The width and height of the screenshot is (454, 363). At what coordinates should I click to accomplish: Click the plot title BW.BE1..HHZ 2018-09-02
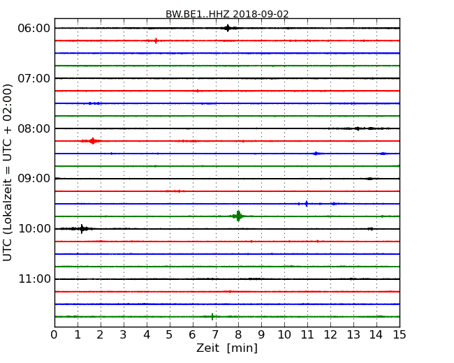click(x=227, y=14)
